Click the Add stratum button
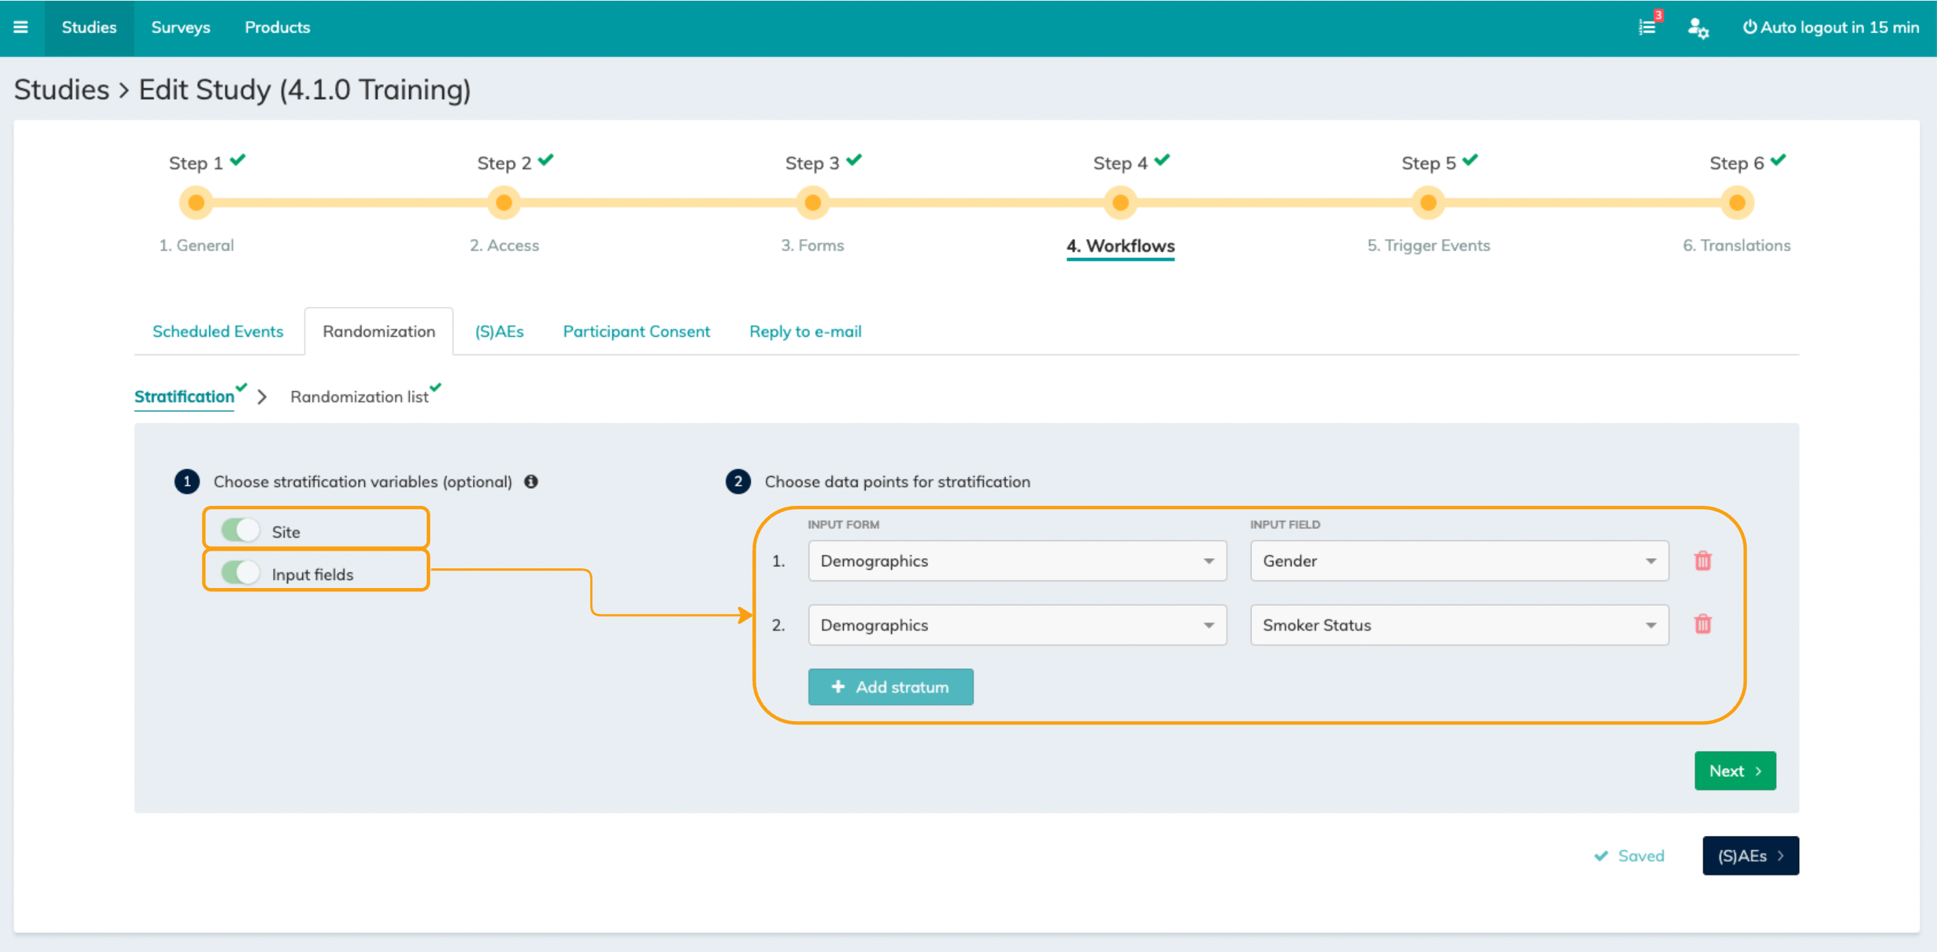Screen dimensions: 1937x952 (x=890, y=686)
